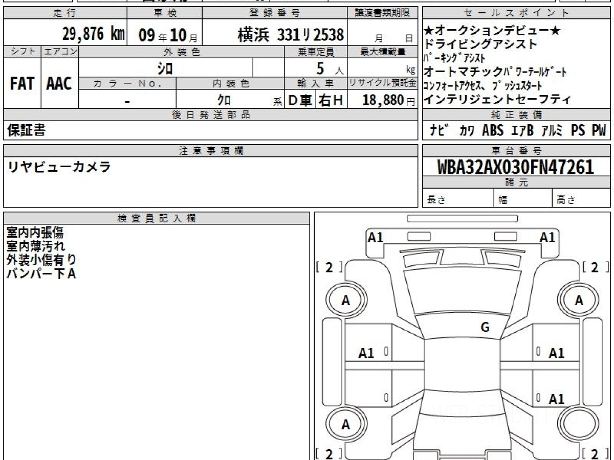Click the FAT shift type cell

click(x=22, y=84)
